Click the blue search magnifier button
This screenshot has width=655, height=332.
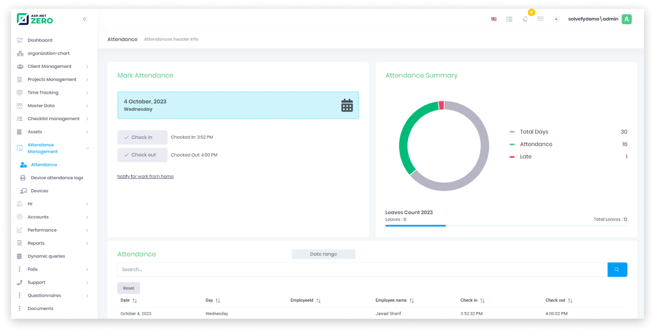(x=617, y=270)
